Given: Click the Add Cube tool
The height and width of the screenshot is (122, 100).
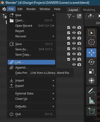Looking at the screenshot, I should click(x=92, y=111).
